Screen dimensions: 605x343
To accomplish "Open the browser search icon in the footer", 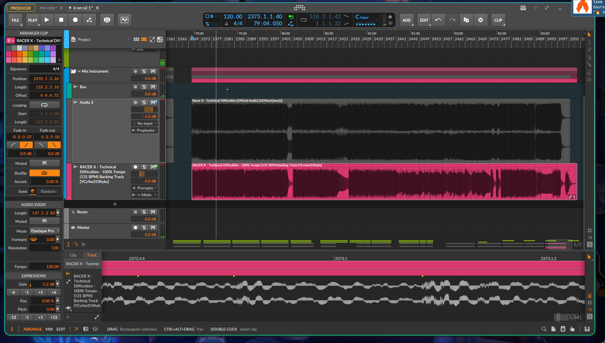I will pos(544,329).
